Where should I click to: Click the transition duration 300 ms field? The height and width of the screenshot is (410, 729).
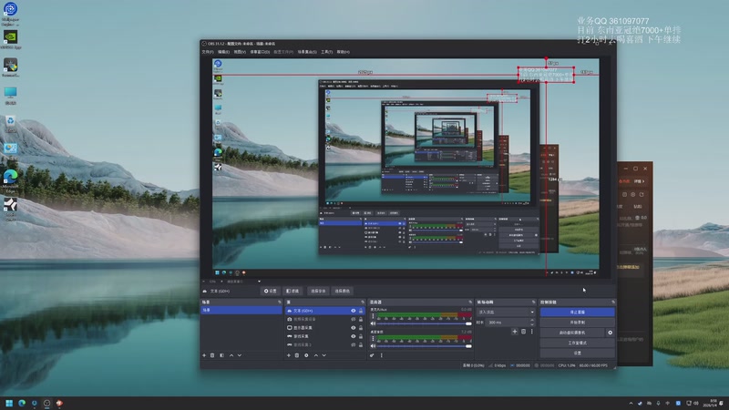click(x=510, y=323)
